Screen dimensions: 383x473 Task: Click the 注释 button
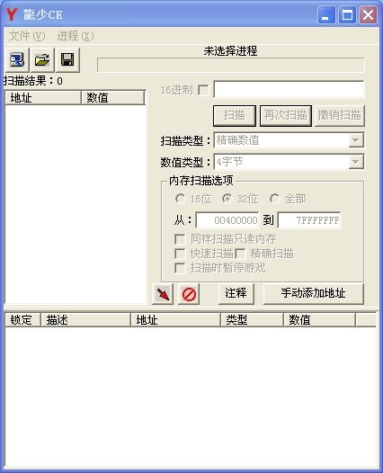pos(236,293)
